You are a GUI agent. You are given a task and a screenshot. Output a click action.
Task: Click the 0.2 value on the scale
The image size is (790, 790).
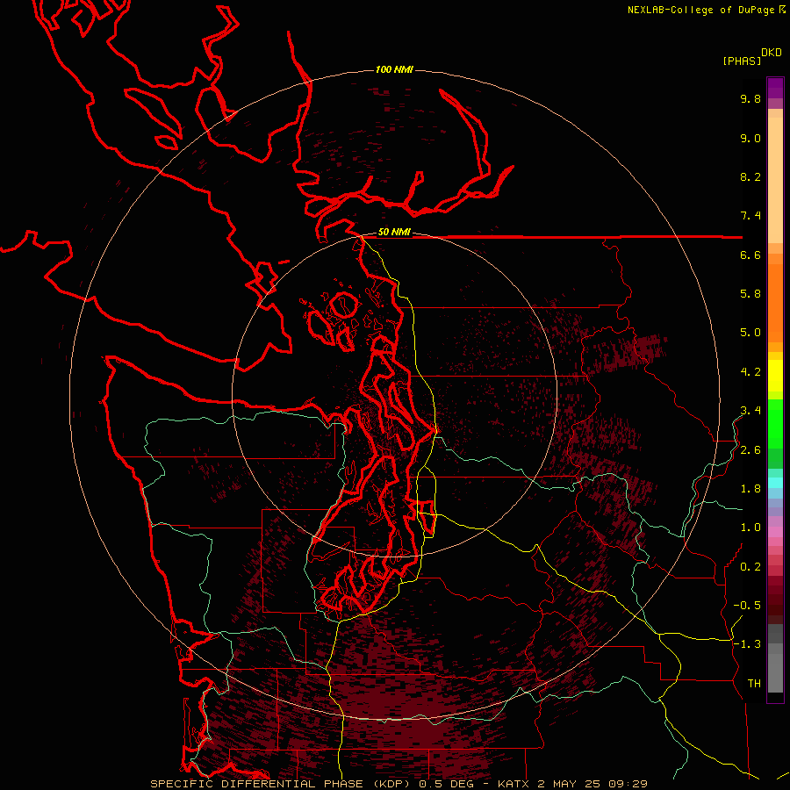coord(750,567)
